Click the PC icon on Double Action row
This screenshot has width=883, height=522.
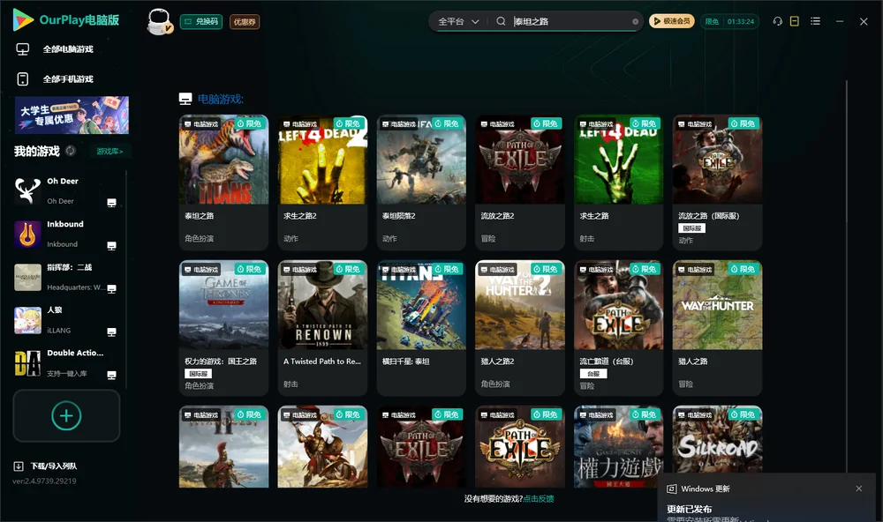(x=111, y=376)
